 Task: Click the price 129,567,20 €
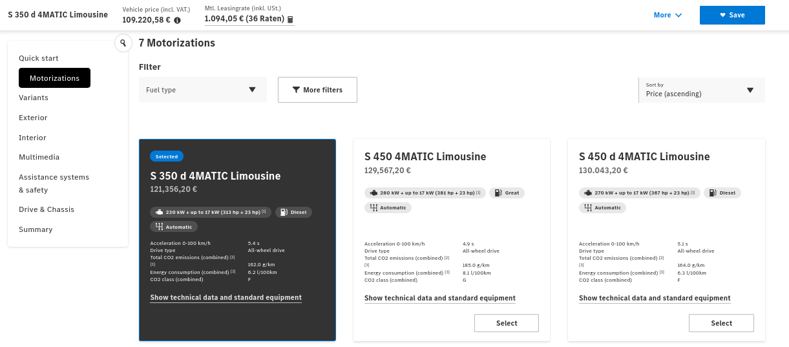(x=388, y=171)
